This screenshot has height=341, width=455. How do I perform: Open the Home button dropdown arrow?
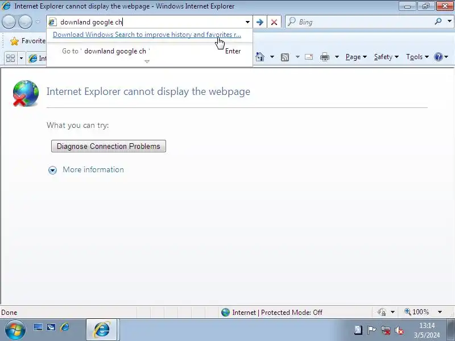272,57
